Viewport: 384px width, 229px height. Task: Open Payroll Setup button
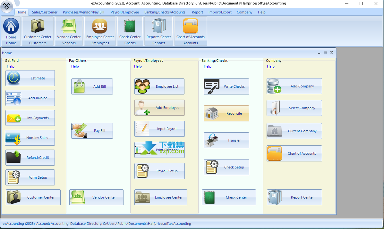[159, 171]
